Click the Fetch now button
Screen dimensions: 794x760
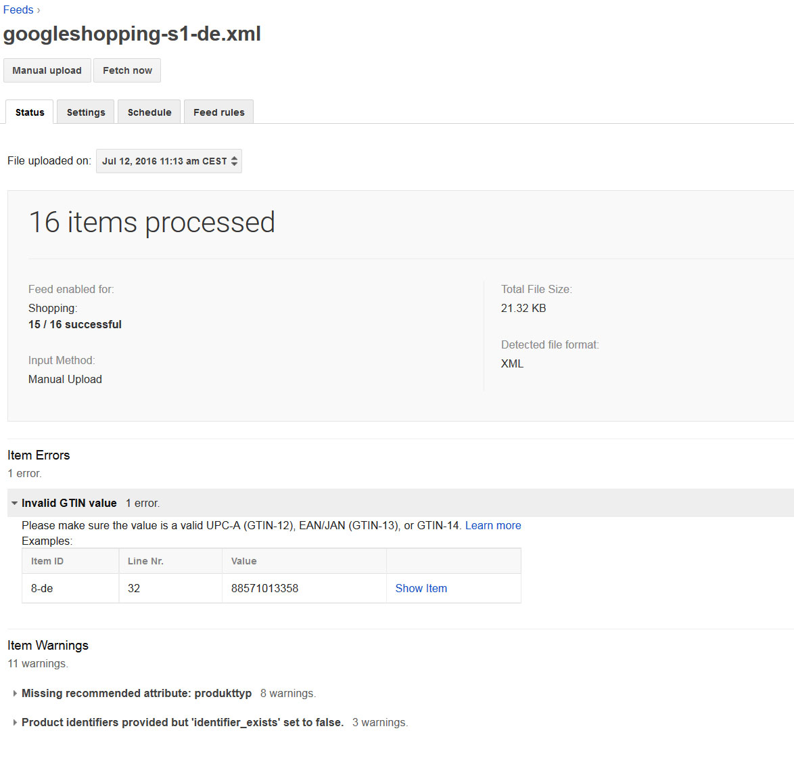pyautogui.click(x=127, y=70)
